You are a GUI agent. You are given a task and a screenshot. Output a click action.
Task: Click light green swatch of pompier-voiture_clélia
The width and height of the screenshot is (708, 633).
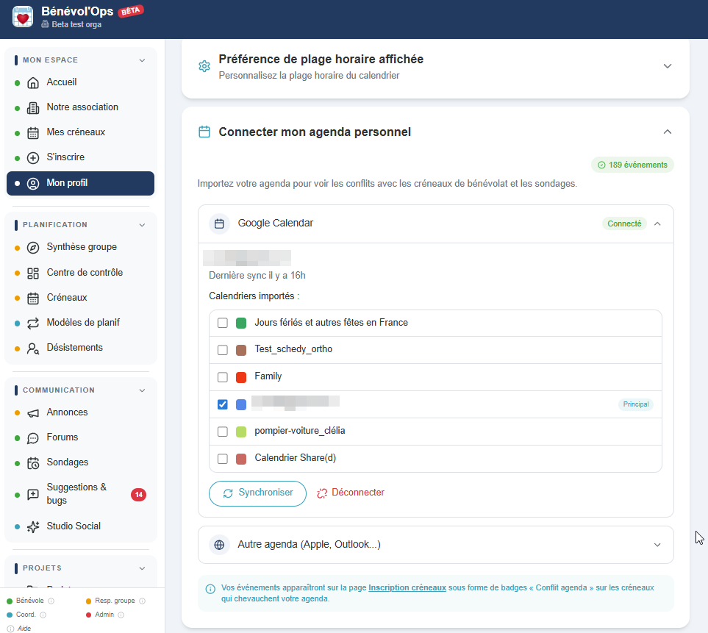241,432
